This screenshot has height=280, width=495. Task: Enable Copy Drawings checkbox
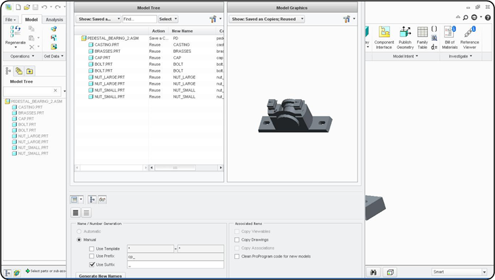click(237, 239)
